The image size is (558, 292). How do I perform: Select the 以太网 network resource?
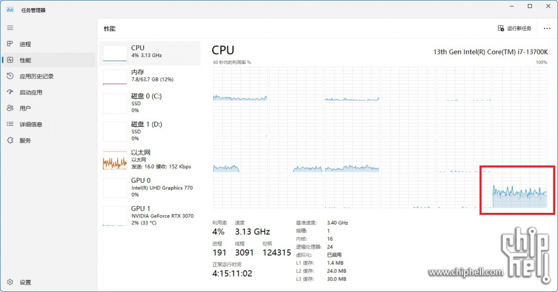click(x=150, y=159)
